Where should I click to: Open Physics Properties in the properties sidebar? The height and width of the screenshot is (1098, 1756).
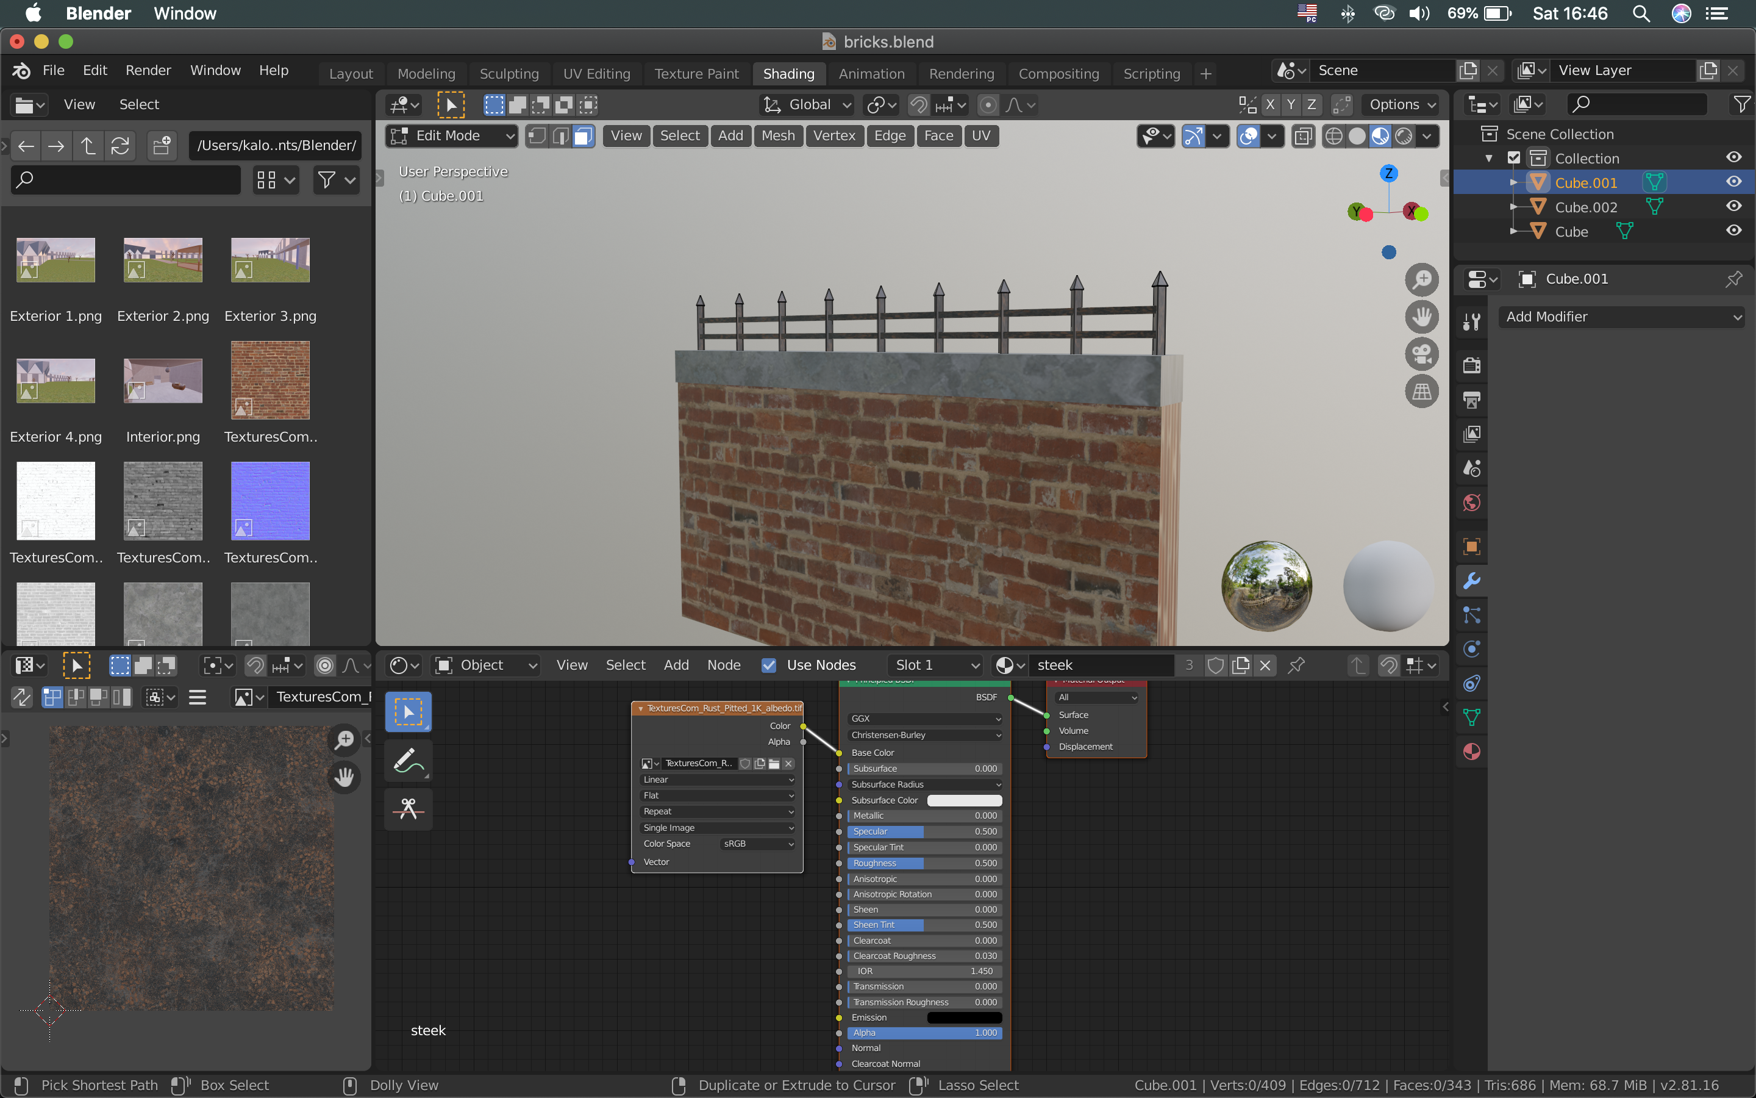pos(1473,648)
